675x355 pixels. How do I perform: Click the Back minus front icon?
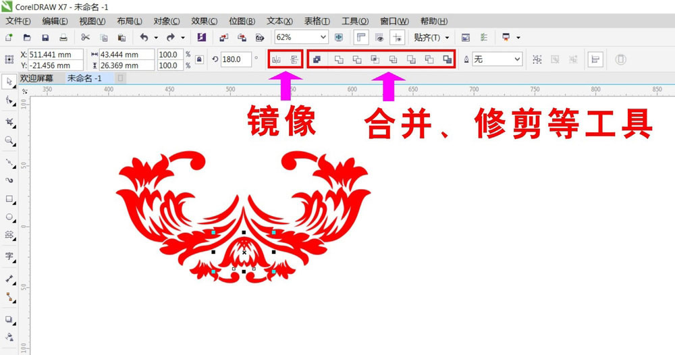click(429, 59)
